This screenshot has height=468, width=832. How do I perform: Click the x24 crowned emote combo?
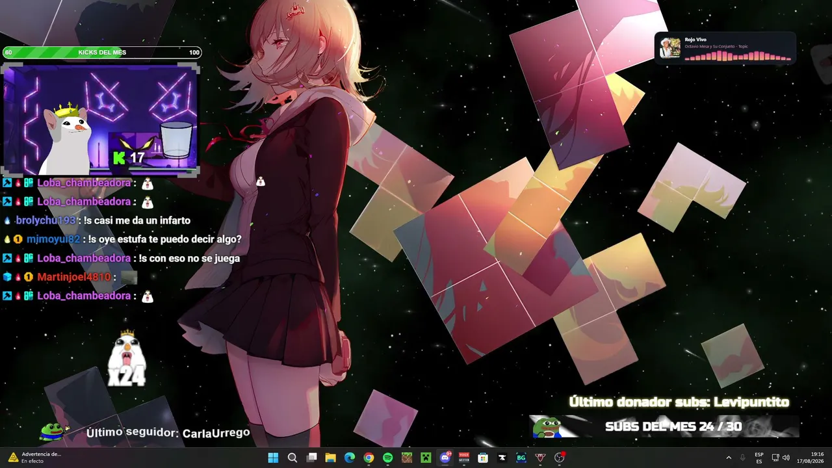[x=127, y=358]
